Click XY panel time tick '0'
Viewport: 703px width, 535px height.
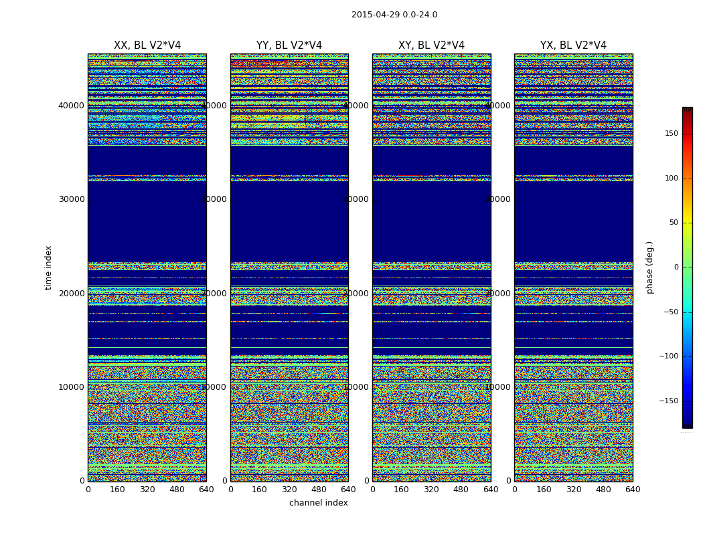(x=367, y=481)
